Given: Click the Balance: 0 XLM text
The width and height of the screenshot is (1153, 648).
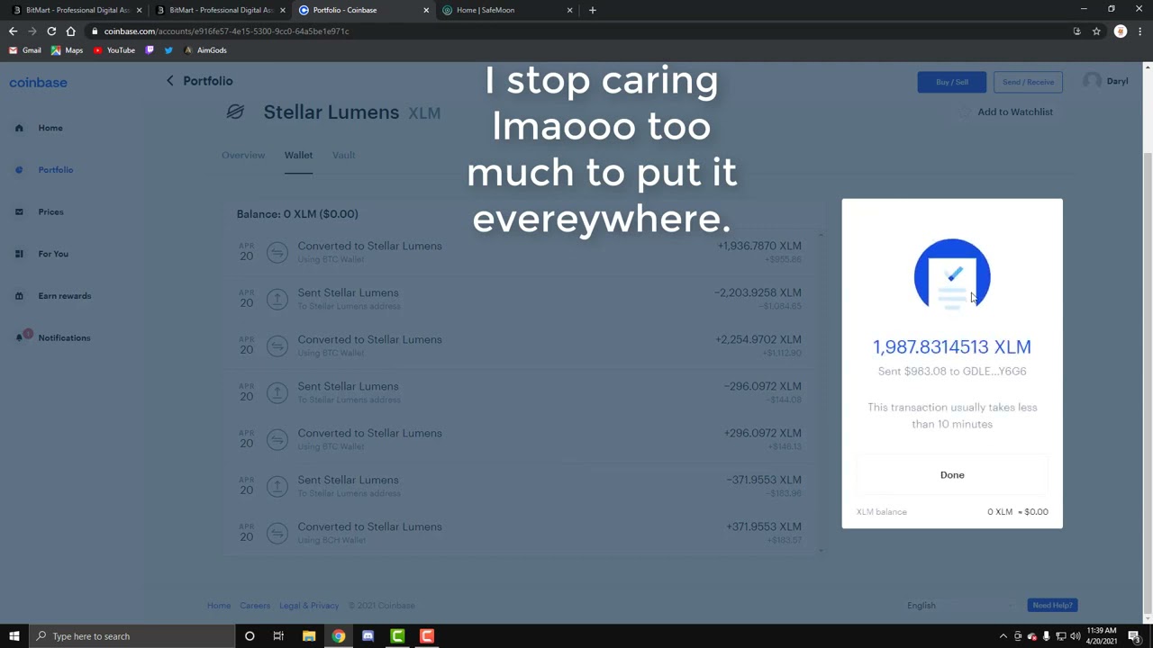Looking at the screenshot, I should pos(297,214).
